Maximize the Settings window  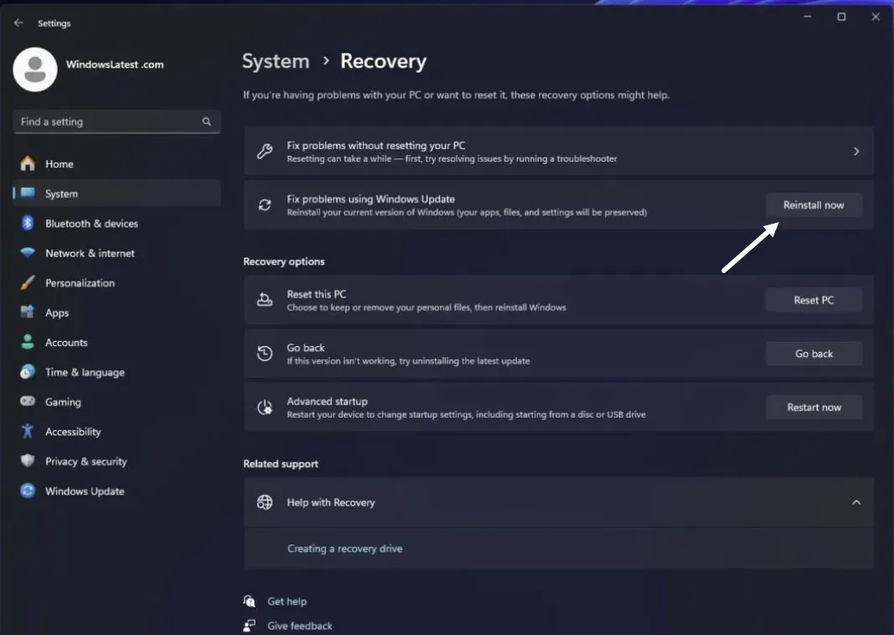click(x=841, y=17)
